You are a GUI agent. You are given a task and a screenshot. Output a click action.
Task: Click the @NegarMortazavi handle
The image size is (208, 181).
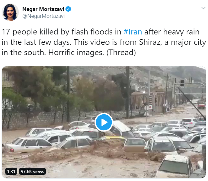(x=44, y=16)
